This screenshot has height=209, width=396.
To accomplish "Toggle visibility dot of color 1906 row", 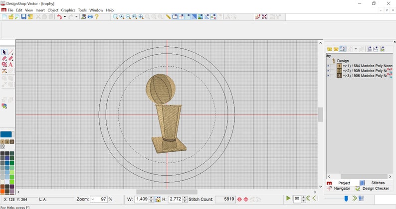I will coord(328,76).
